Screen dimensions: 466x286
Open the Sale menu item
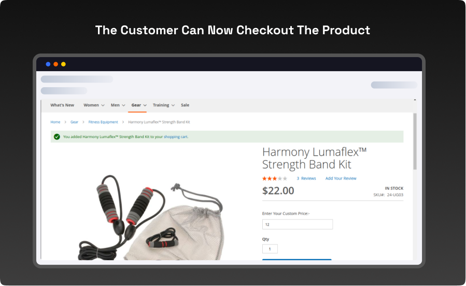(x=185, y=105)
